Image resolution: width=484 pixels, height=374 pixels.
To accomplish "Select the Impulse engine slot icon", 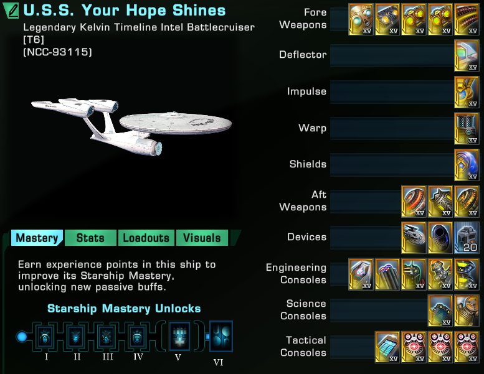I will pyautogui.click(x=467, y=92).
